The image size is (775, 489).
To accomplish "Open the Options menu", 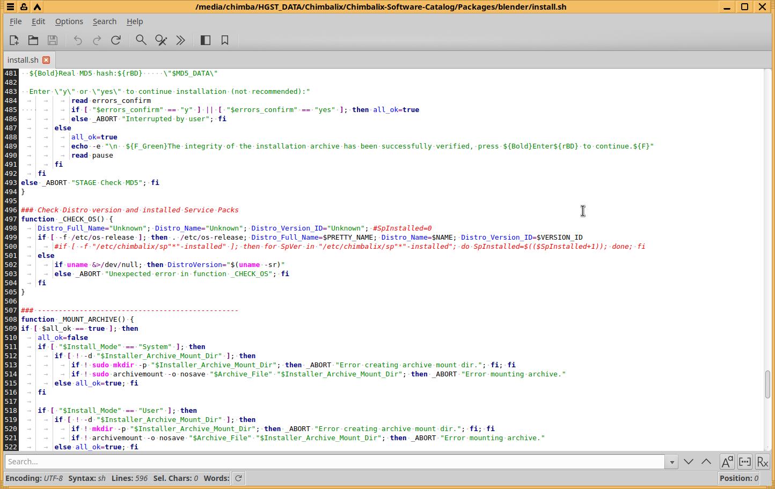I will pyautogui.click(x=69, y=21).
